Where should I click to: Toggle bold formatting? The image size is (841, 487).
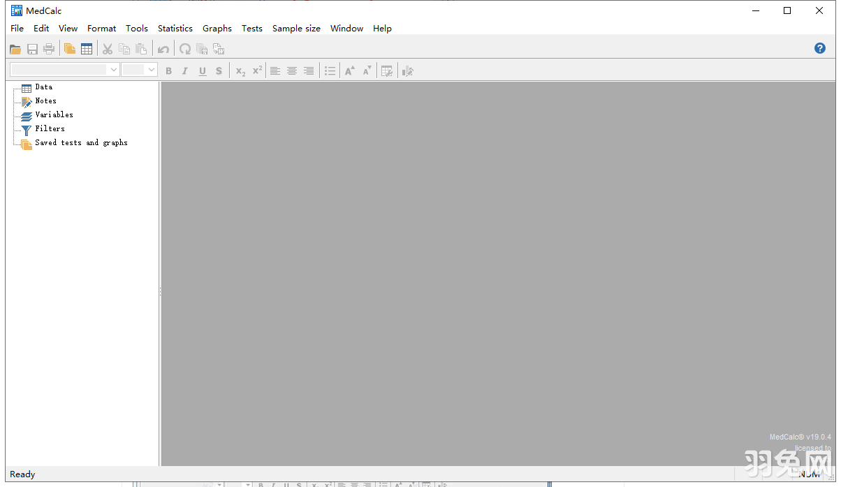click(168, 70)
